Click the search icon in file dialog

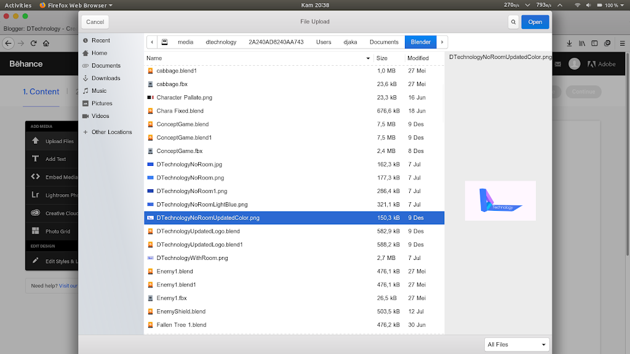[x=513, y=22]
